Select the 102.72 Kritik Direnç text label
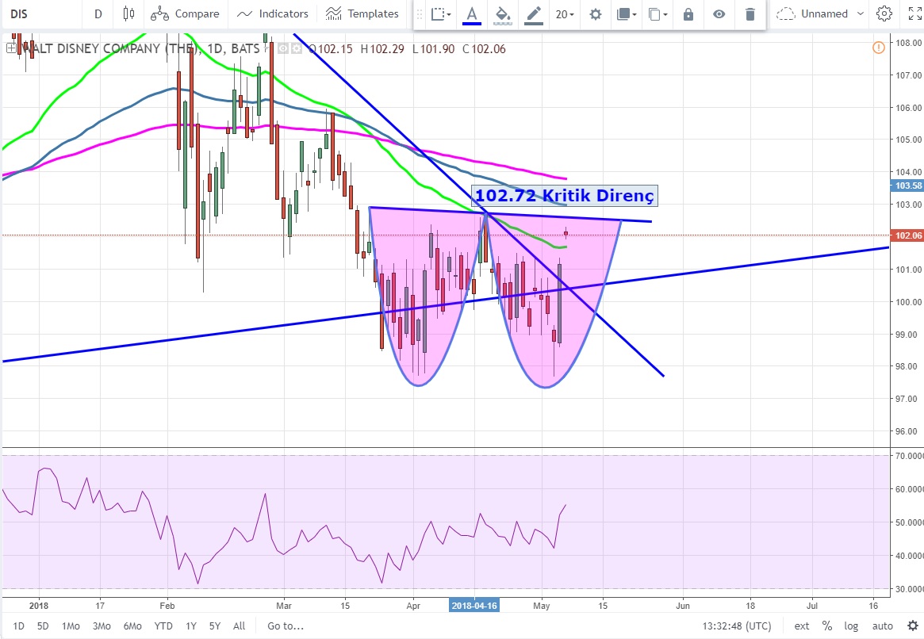Screen dimensions: 924x639 click(x=565, y=196)
